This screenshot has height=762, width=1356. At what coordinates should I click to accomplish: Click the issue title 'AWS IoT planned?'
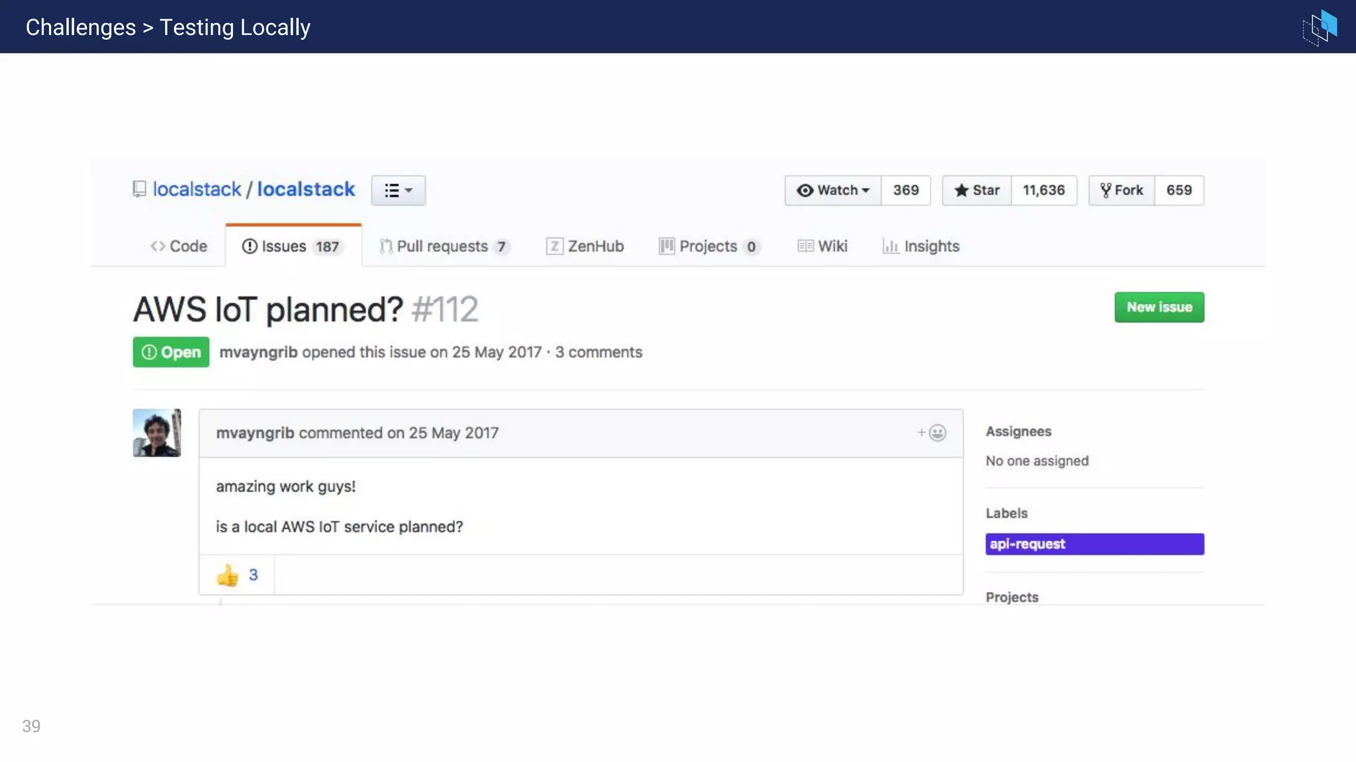click(268, 310)
